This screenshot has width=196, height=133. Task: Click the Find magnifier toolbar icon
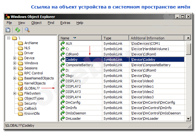(x=27, y=30)
